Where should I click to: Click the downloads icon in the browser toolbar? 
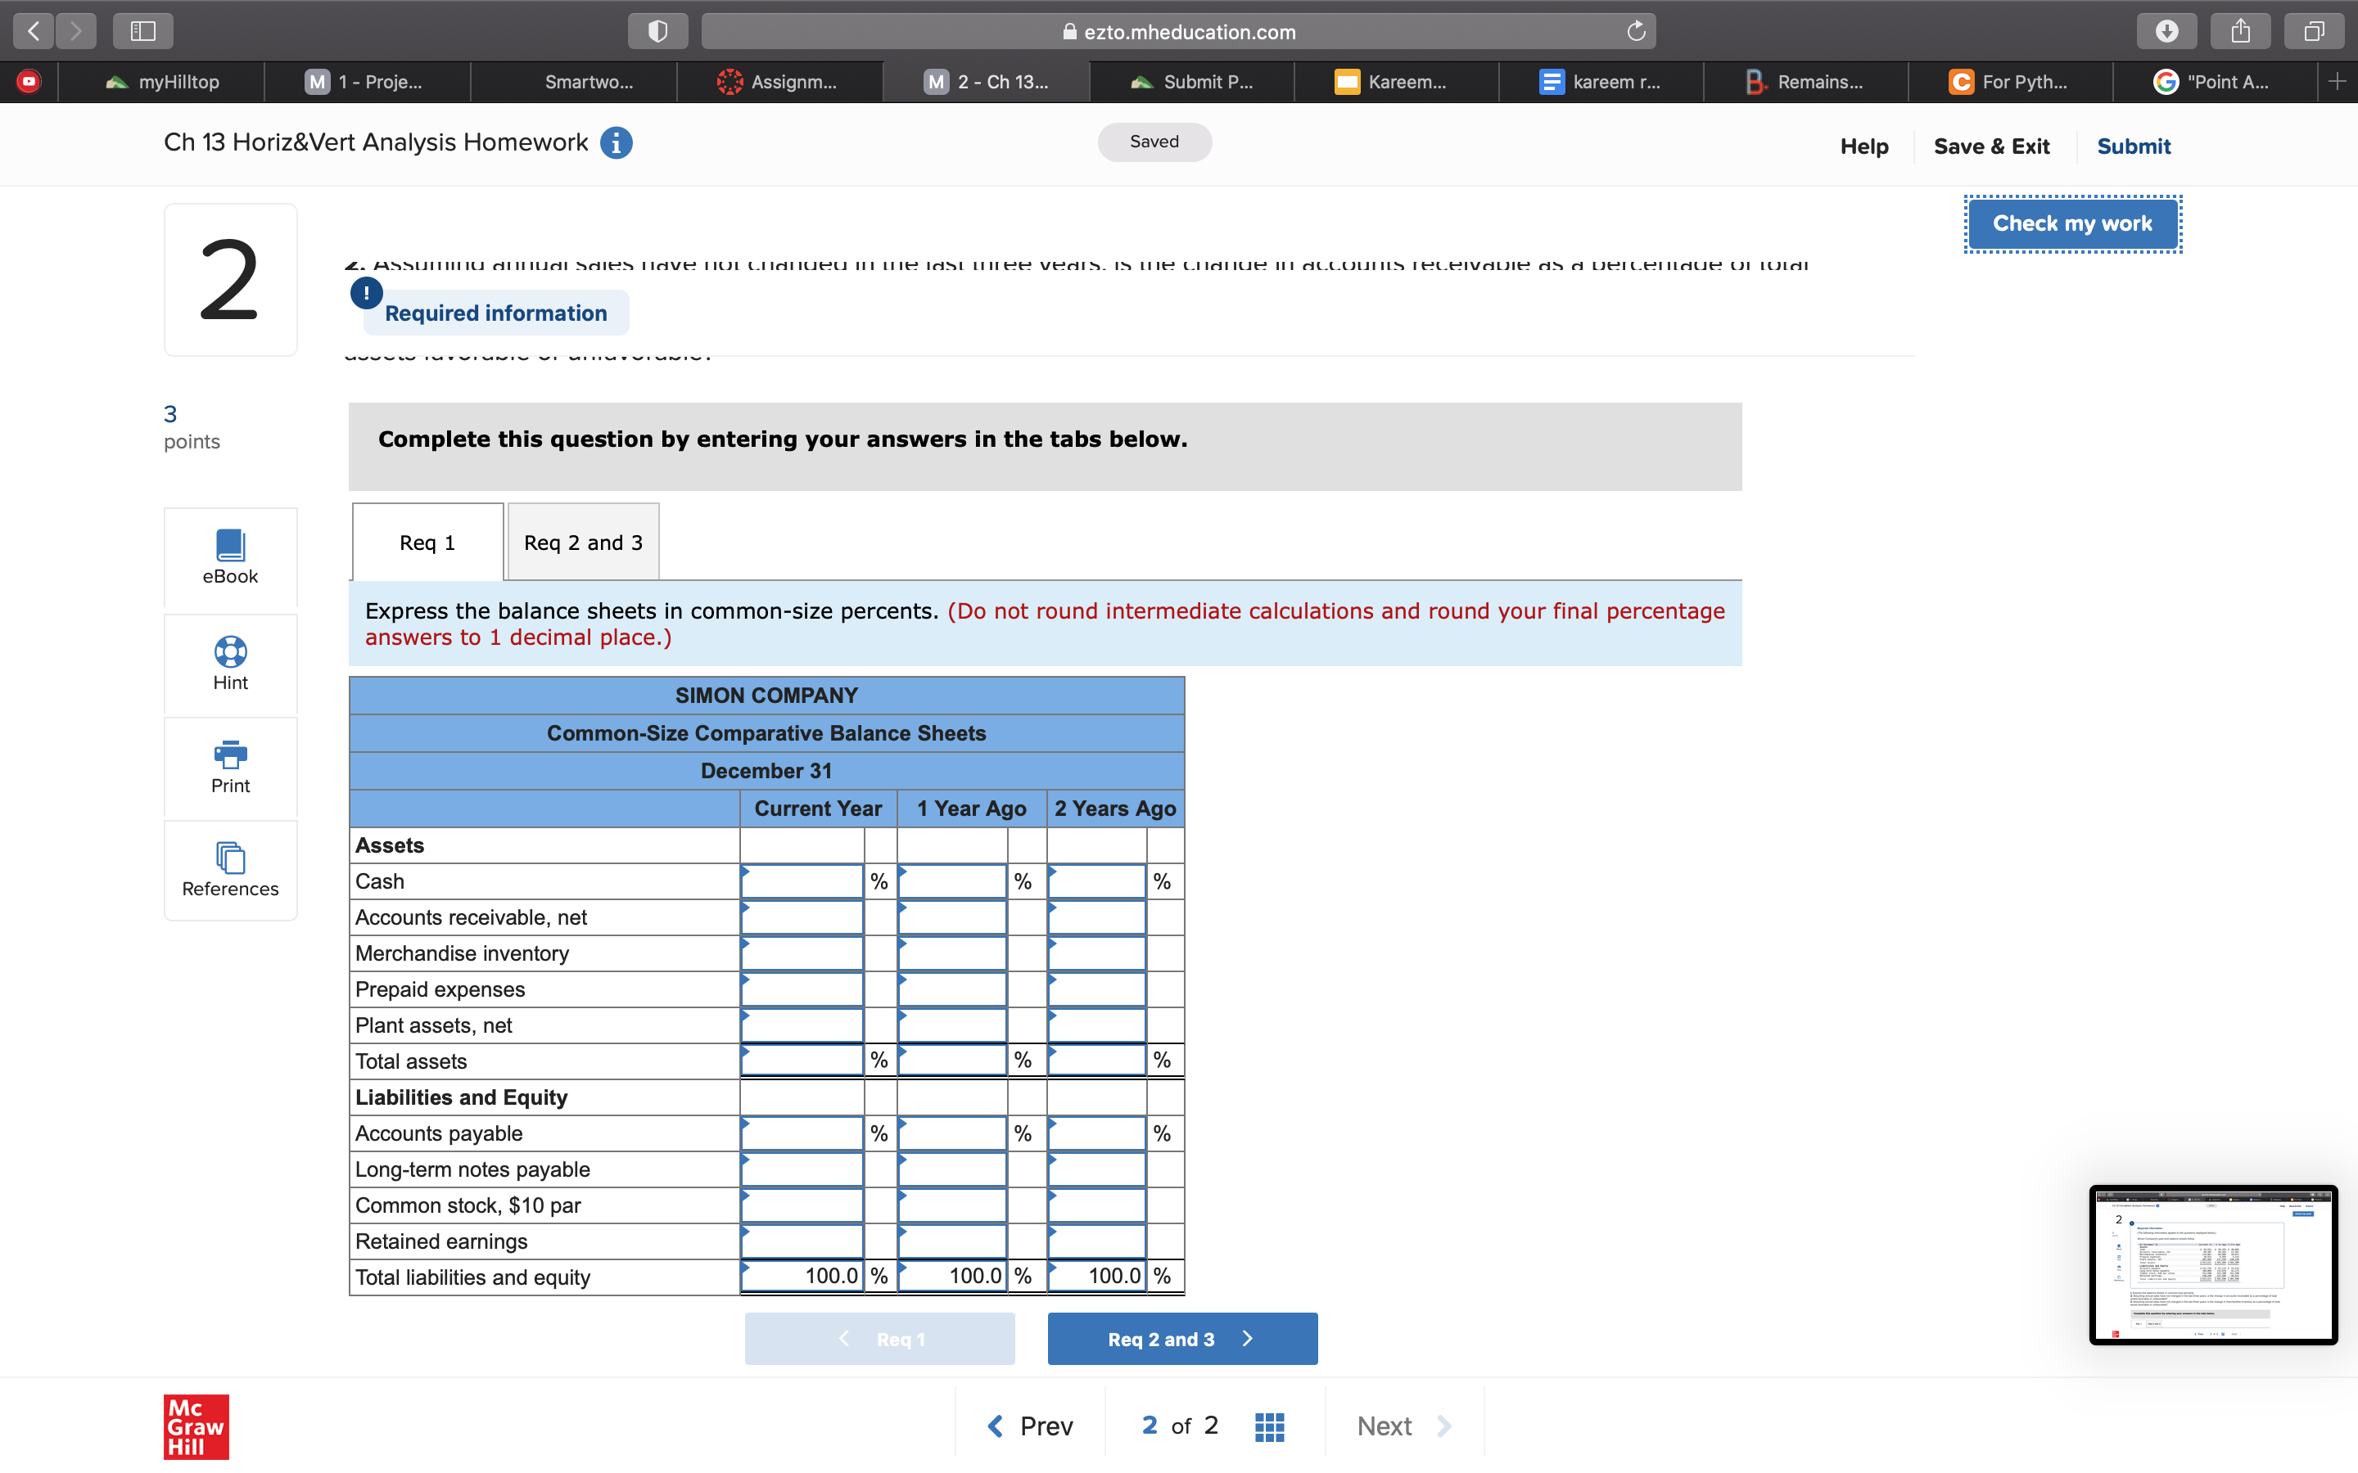coord(2167,30)
